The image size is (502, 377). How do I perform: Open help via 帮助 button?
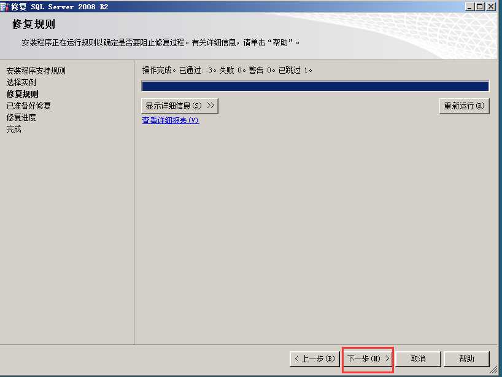pyautogui.click(x=466, y=359)
